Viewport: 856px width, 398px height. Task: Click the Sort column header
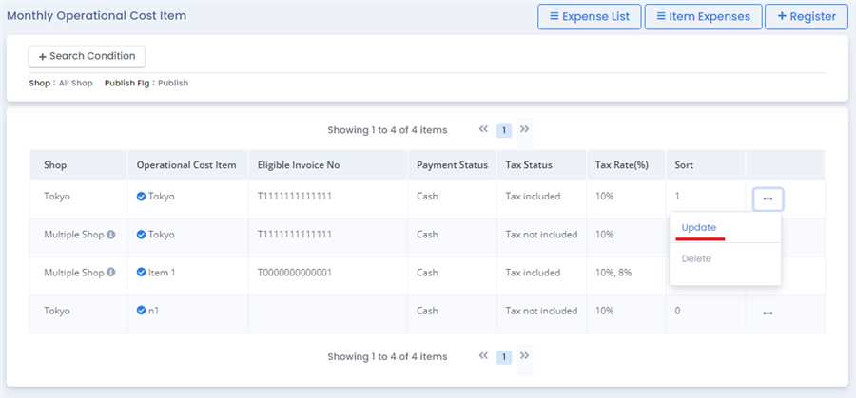click(684, 165)
